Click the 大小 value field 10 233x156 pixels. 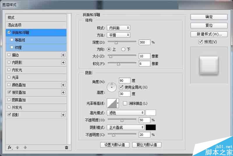[144, 56]
